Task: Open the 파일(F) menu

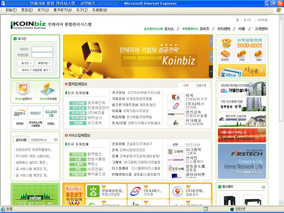Action: 11,10
